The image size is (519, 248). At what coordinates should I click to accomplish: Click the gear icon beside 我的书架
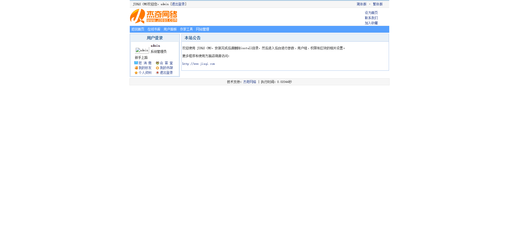(x=157, y=68)
